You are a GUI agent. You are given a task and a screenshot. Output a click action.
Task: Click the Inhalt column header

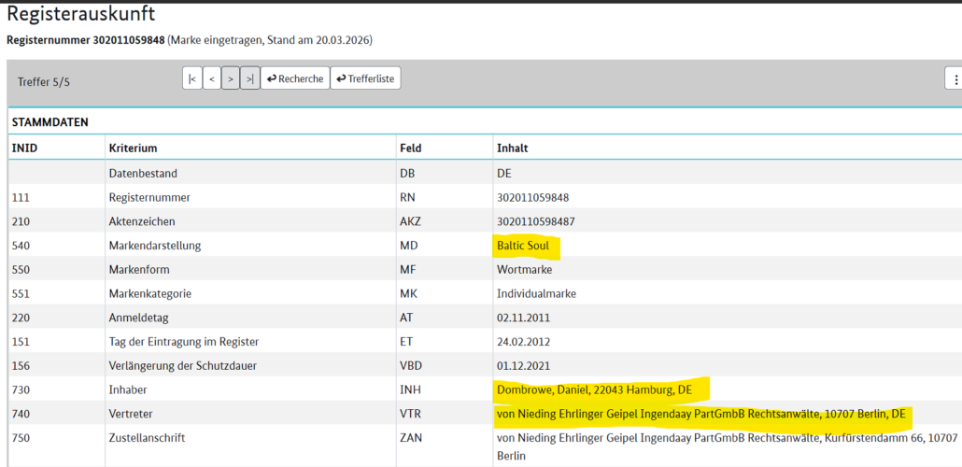pyautogui.click(x=512, y=149)
